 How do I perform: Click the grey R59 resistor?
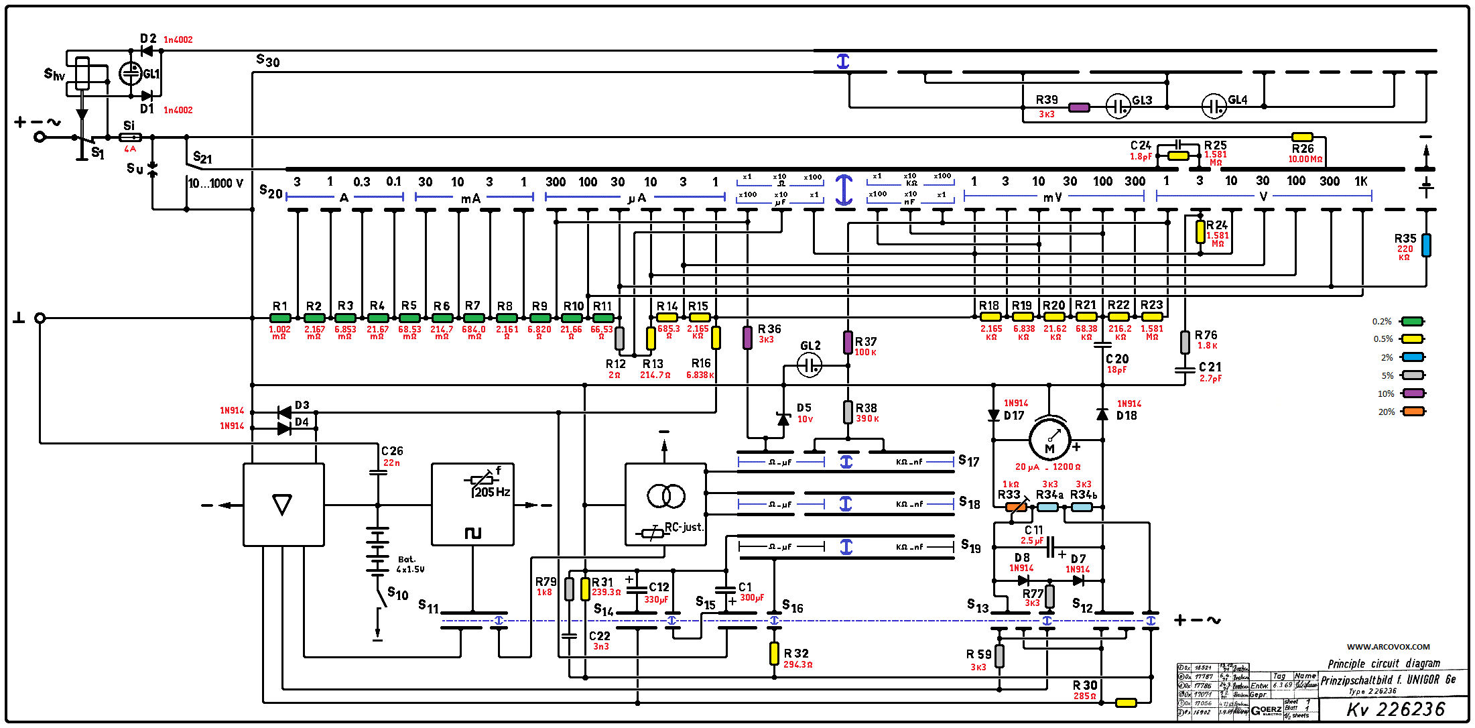pos(999,656)
